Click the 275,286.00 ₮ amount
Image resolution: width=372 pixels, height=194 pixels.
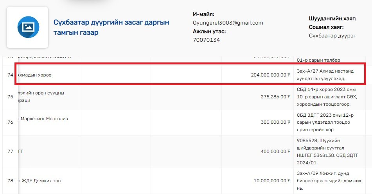tap(275, 96)
